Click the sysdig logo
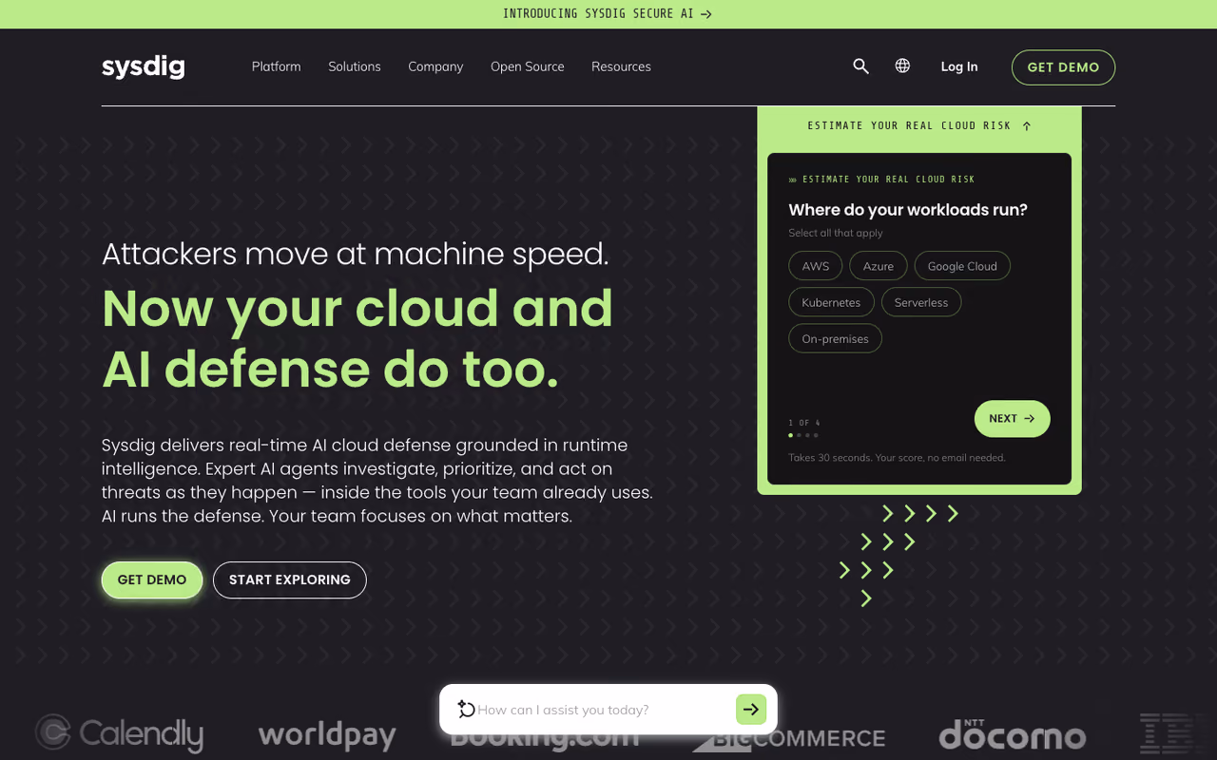This screenshot has width=1217, height=760. pyautogui.click(x=144, y=66)
